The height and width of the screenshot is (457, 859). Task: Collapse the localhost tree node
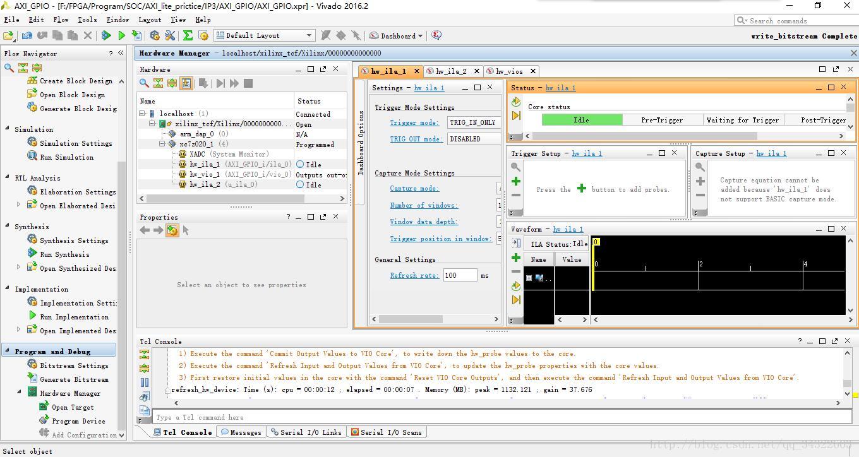143,114
